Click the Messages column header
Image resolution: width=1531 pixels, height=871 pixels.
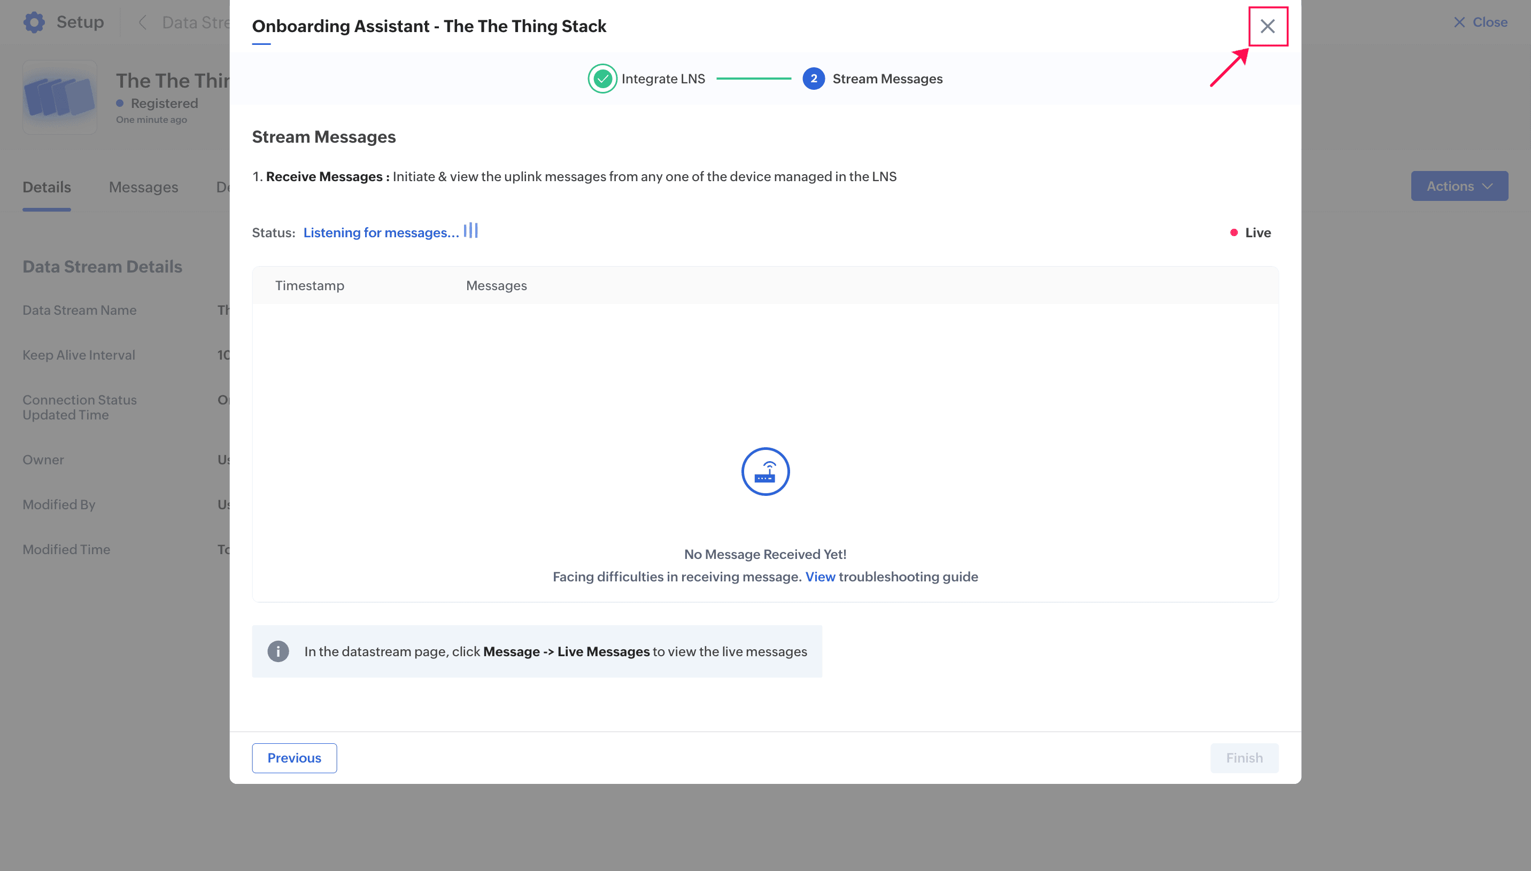pos(496,285)
